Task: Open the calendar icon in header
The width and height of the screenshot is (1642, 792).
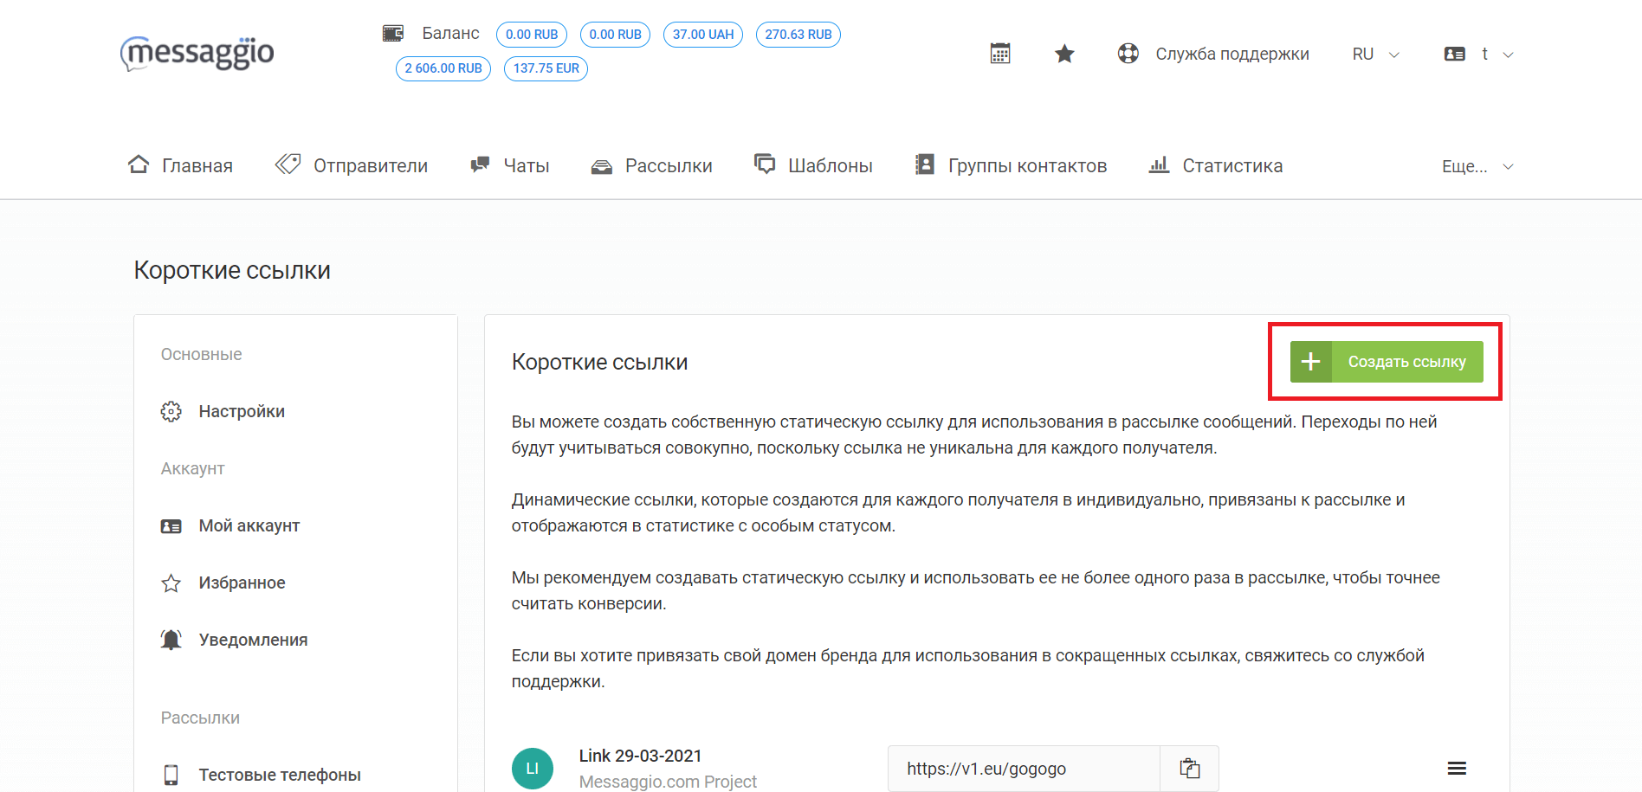Action: tap(1000, 54)
